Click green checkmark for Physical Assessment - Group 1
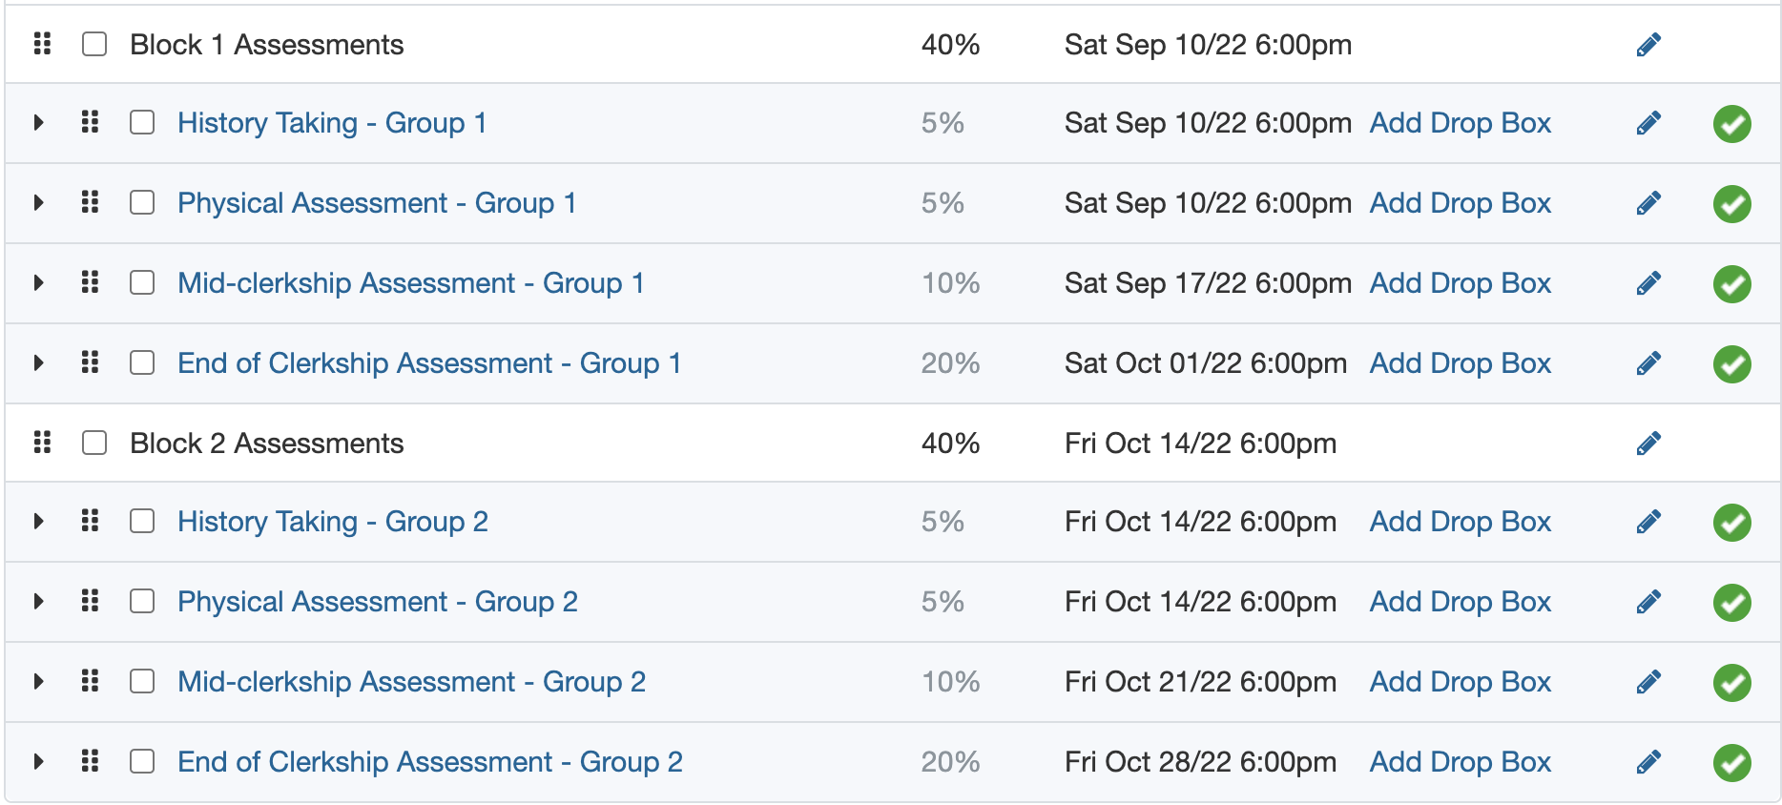The width and height of the screenshot is (1782, 805). (x=1731, y=203)
